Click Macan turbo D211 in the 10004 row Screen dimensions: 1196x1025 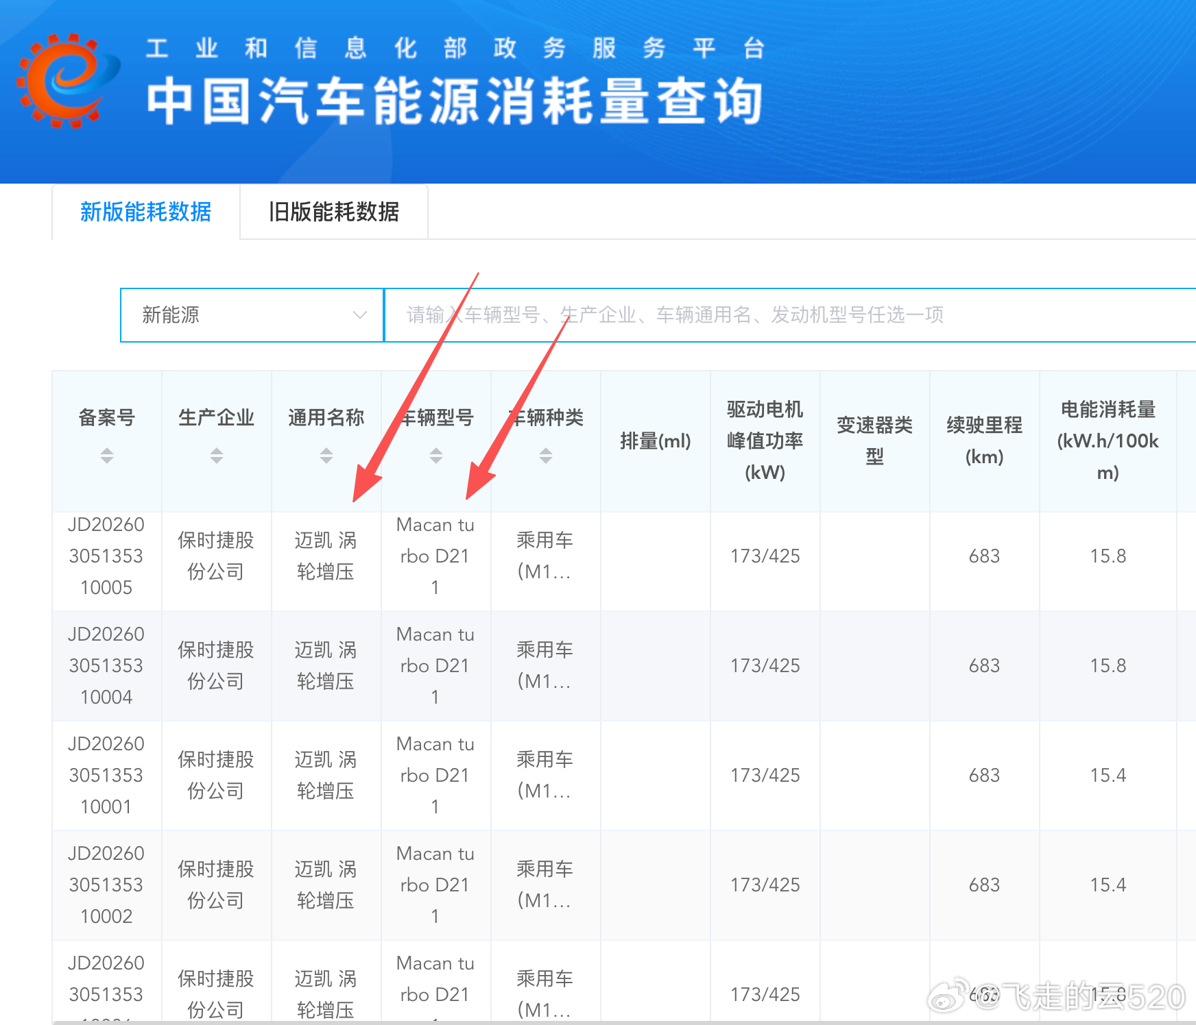[x=435, y=665]
